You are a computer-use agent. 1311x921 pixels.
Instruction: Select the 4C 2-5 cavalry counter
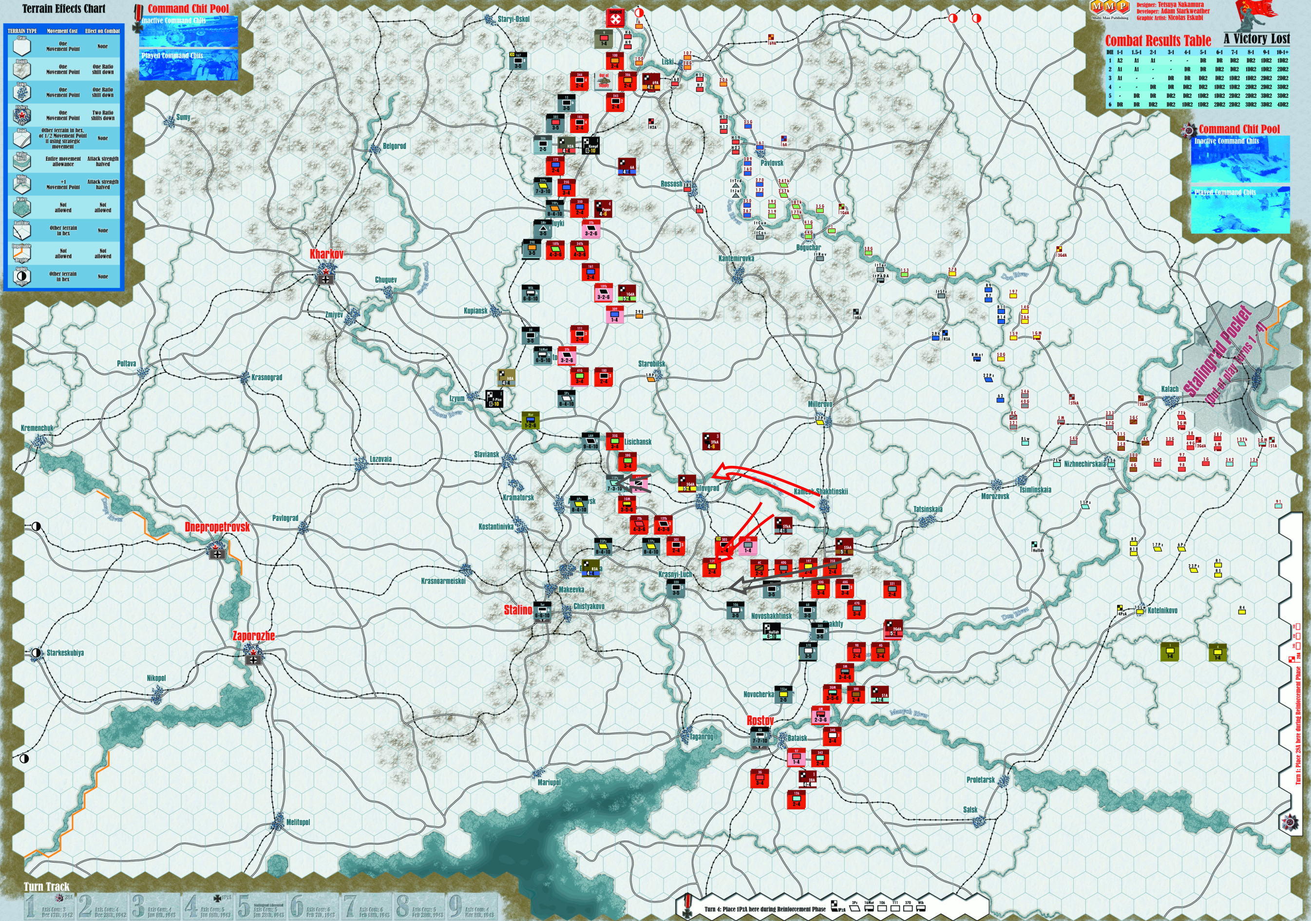pos(760,568)
